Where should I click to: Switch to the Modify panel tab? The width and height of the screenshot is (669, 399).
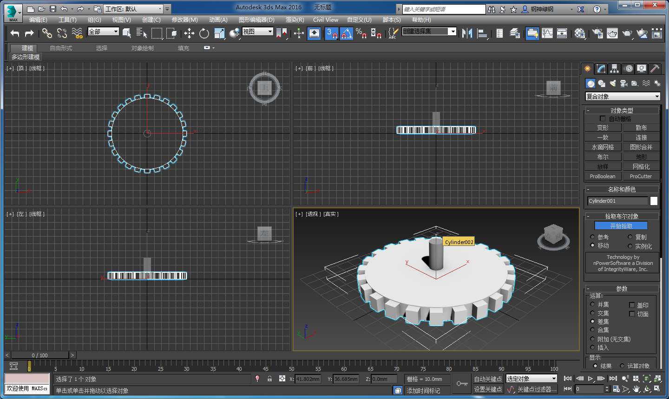tap(601, 69)
